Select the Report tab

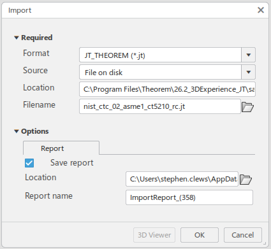coord(61,148)
